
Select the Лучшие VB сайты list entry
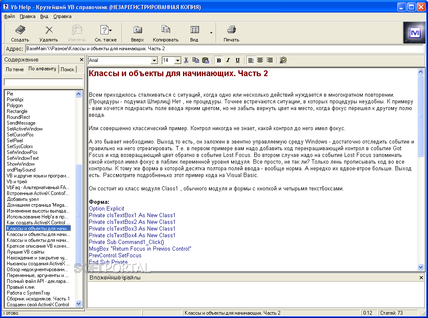(x=26, y=252)
